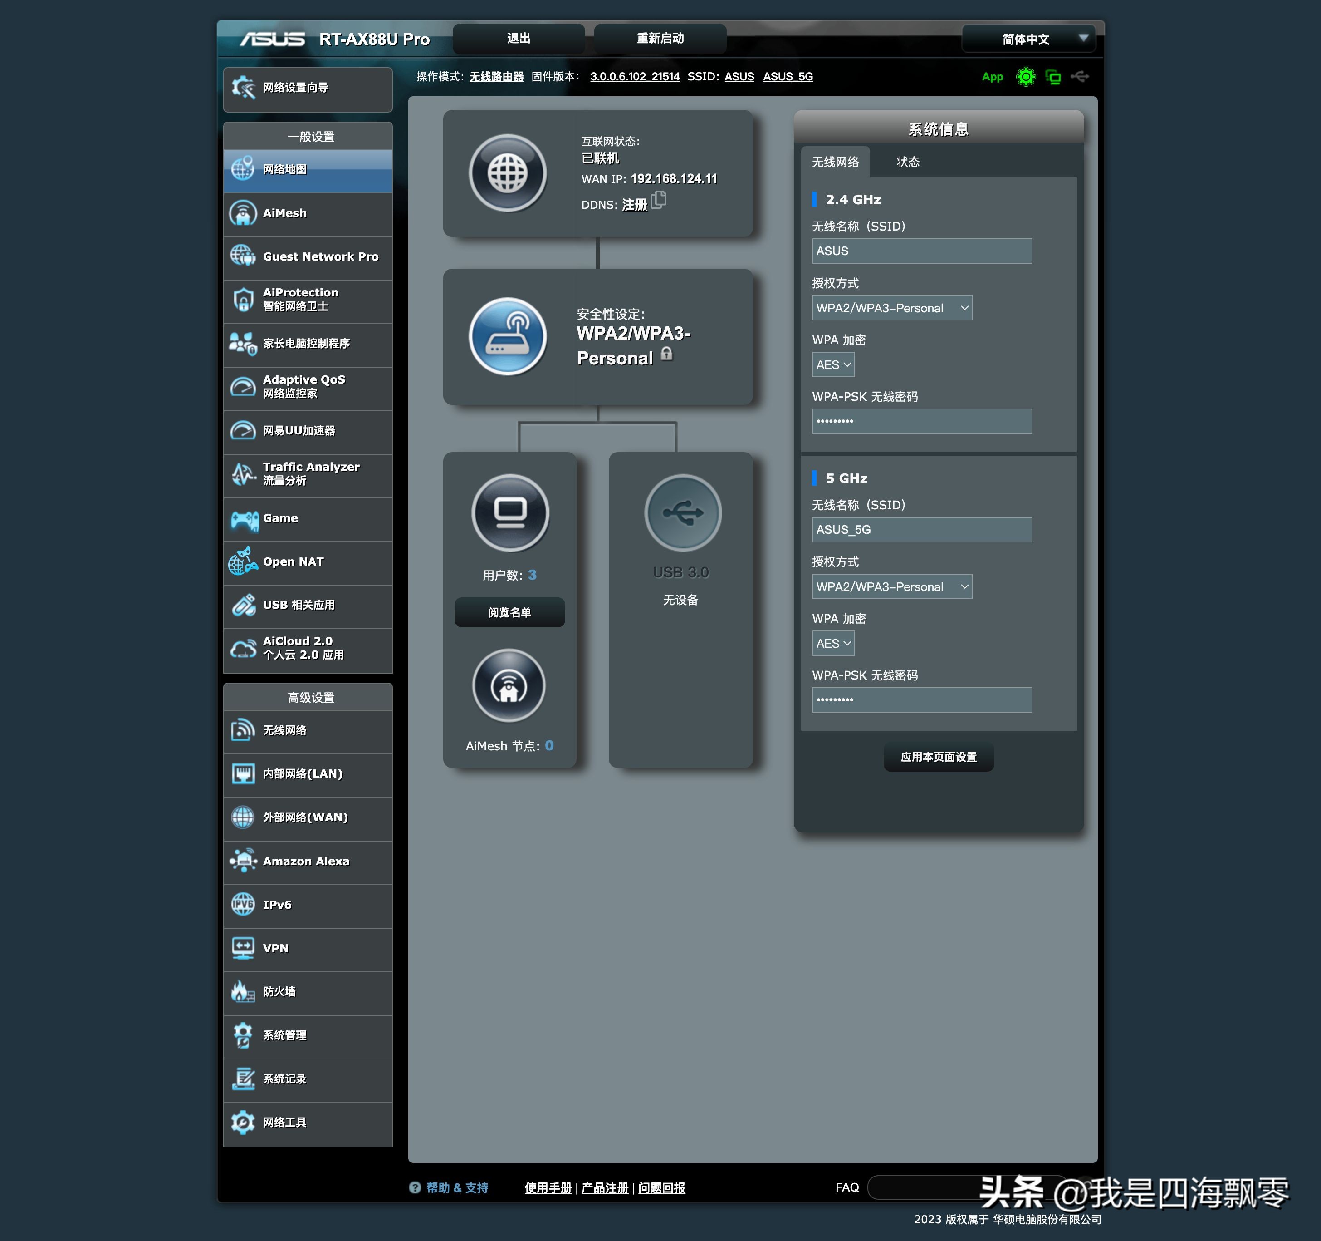Image resolution: width=1321 pixels, height=1241 pixels.
Task: Click the USB status icon in header
Action: click(x=1080, y=76)
